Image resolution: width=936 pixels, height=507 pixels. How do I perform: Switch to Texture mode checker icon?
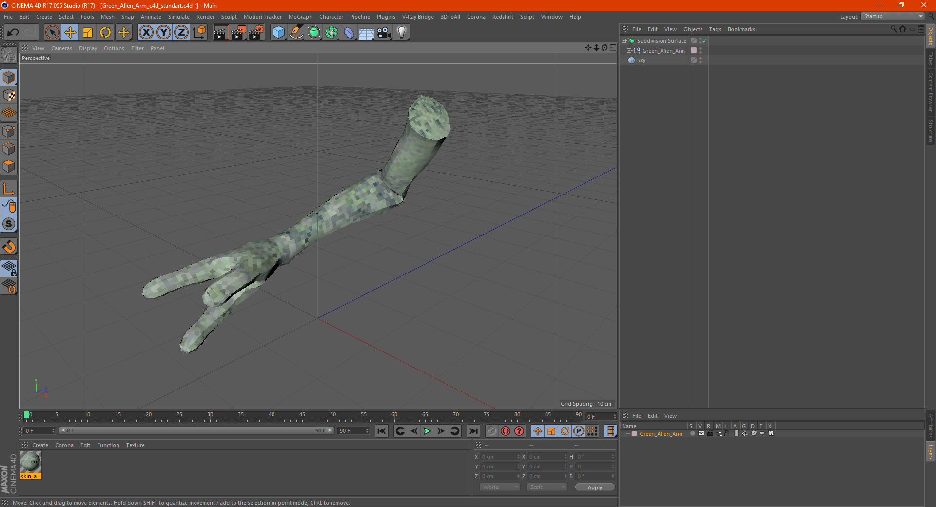(9, 96)
